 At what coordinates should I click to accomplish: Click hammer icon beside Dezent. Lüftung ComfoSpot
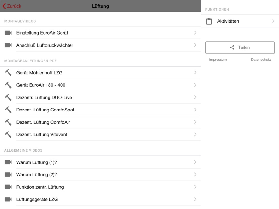point(8,110)
